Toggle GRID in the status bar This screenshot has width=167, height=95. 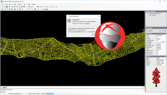point(34,94)
